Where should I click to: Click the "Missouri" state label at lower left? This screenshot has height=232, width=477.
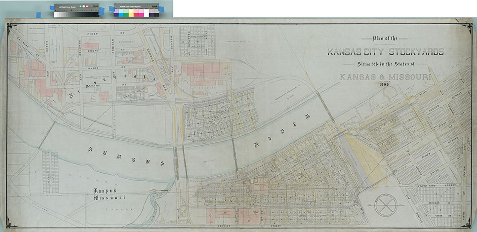(110, 197)
